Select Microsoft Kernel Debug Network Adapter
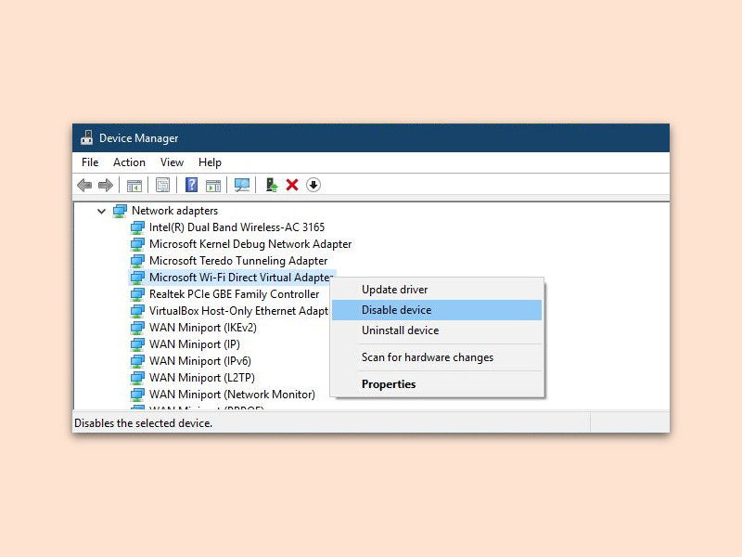This screenshot has height=557, width=742. (x=250, y=244)
